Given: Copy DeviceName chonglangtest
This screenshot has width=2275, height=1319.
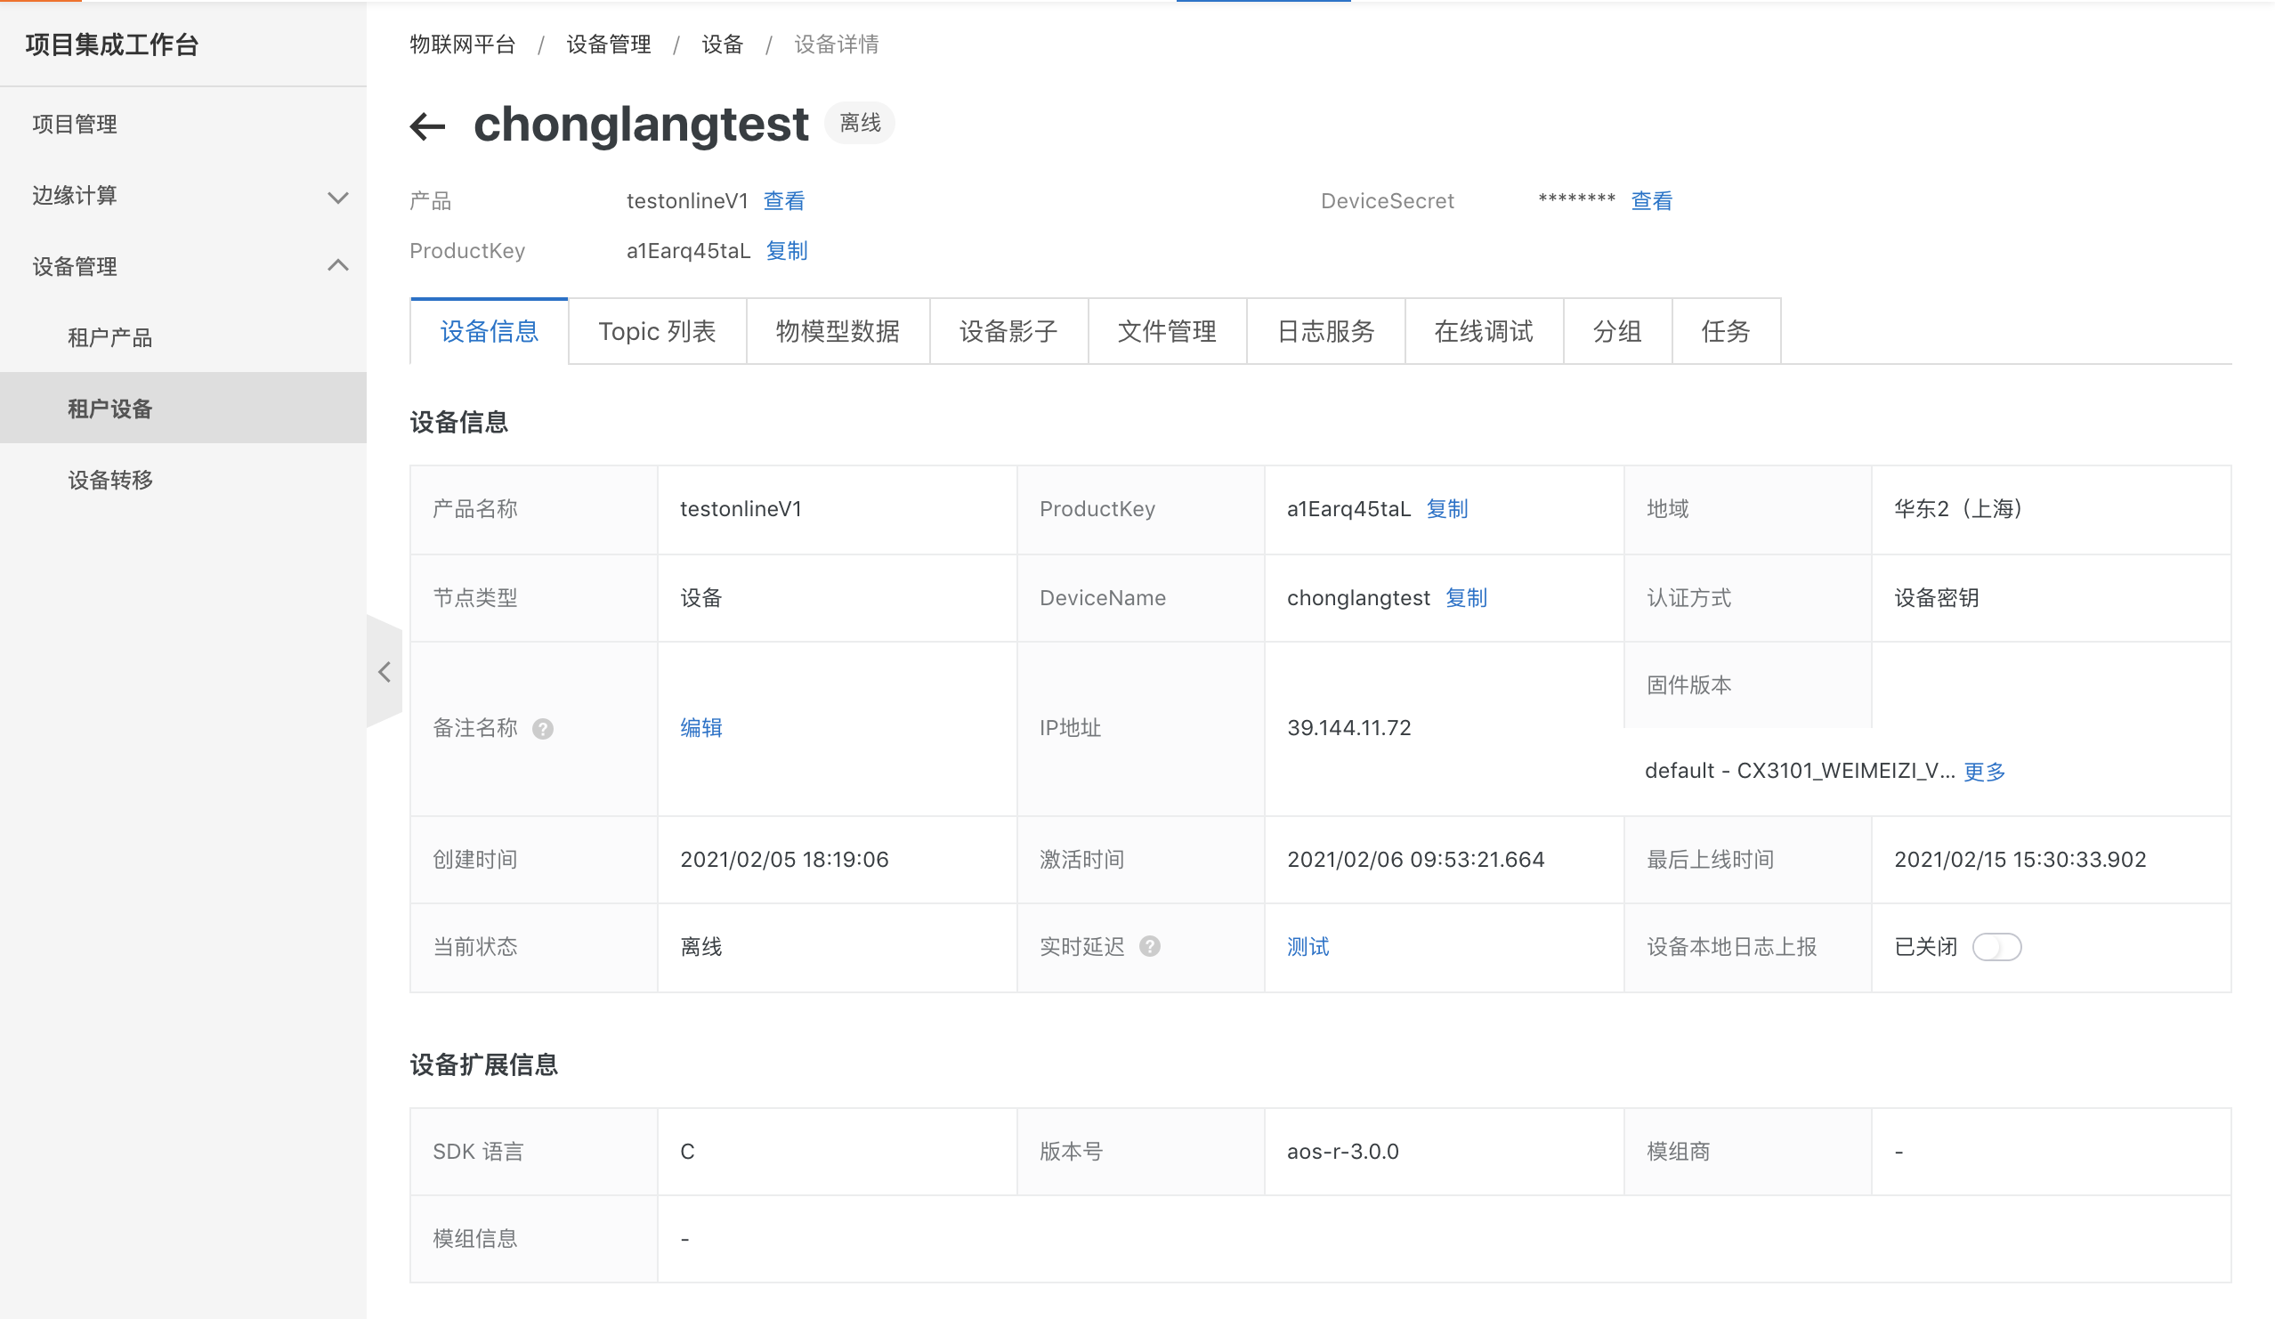Looking at the screenshot, I should [1466, 598].
